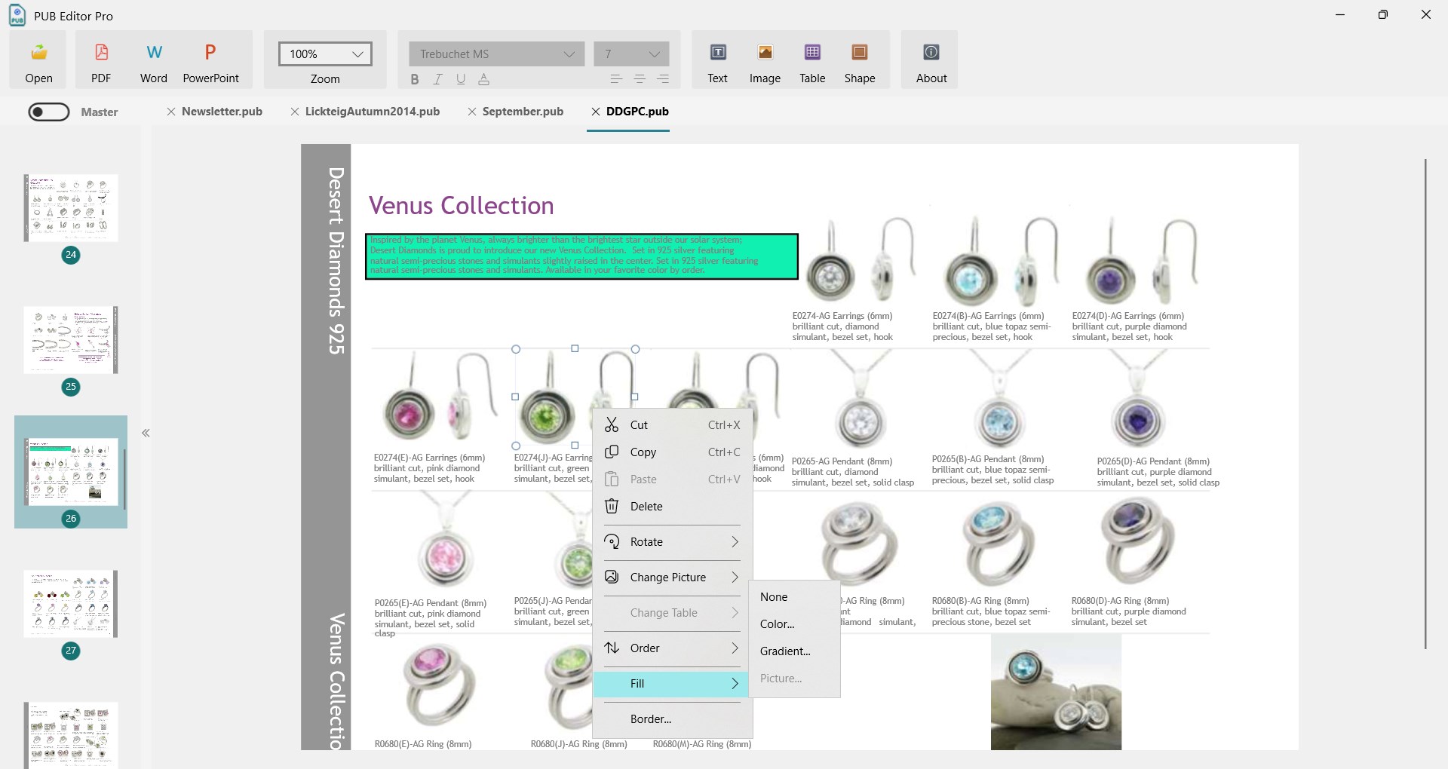Viewport: 1448px width, 769px height.
Task: Insert a Text box tool
Action: click(718, 53)
